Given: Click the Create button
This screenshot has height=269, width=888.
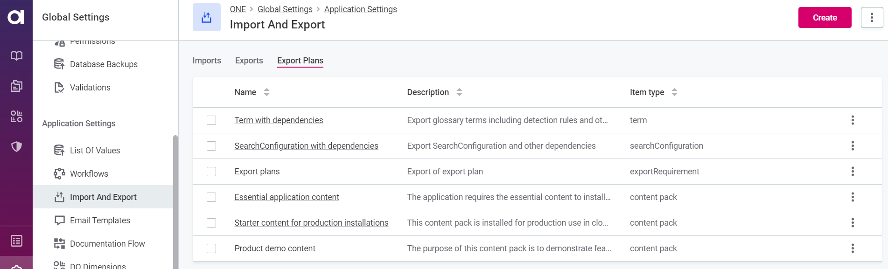Looking at the screenshot, I should pos(824,18).
